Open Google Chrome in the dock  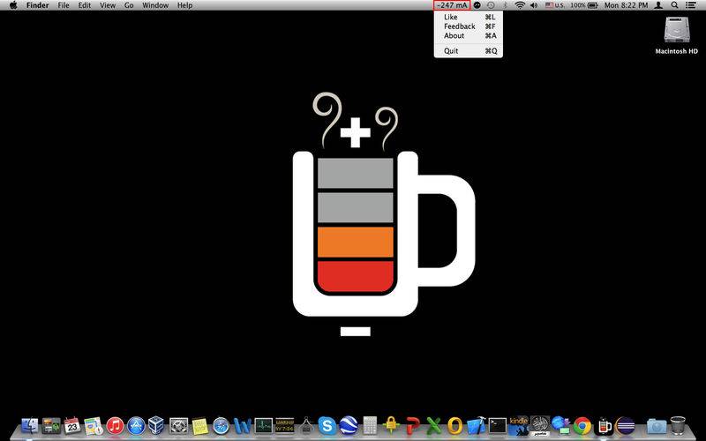(x=582, y=425)
